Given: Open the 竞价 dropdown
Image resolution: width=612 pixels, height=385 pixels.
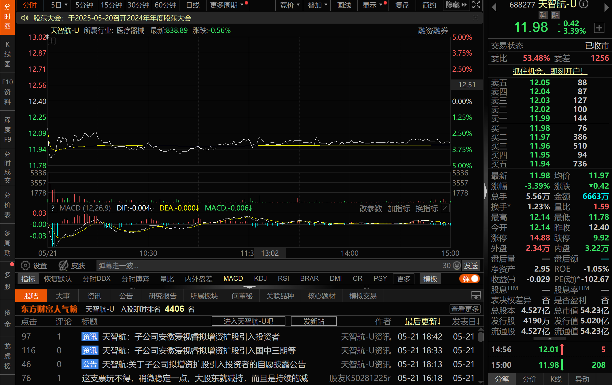Looking at the screenshot, I should (x=290, y=5).
